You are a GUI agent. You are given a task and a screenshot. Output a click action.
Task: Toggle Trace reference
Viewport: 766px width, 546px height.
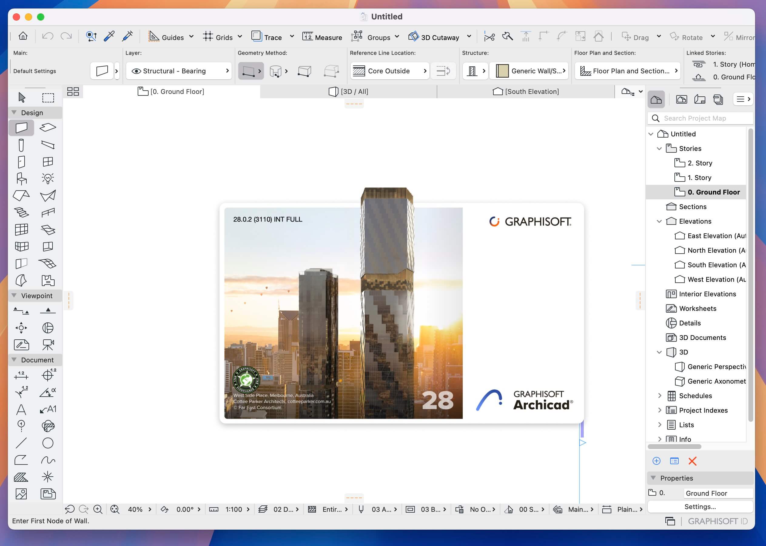(267, 37)
